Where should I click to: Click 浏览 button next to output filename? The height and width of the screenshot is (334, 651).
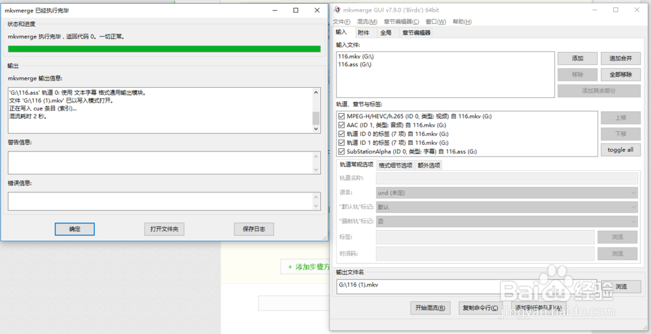[x=621, y=287]
